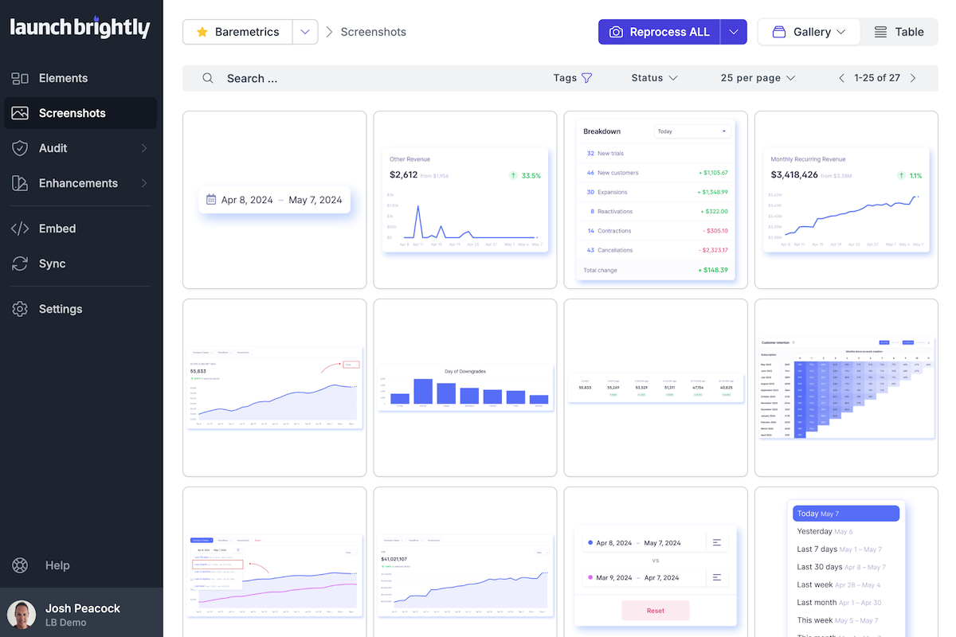
Task: Click the Help lifebuoy icon
Action: pos(20,565)
